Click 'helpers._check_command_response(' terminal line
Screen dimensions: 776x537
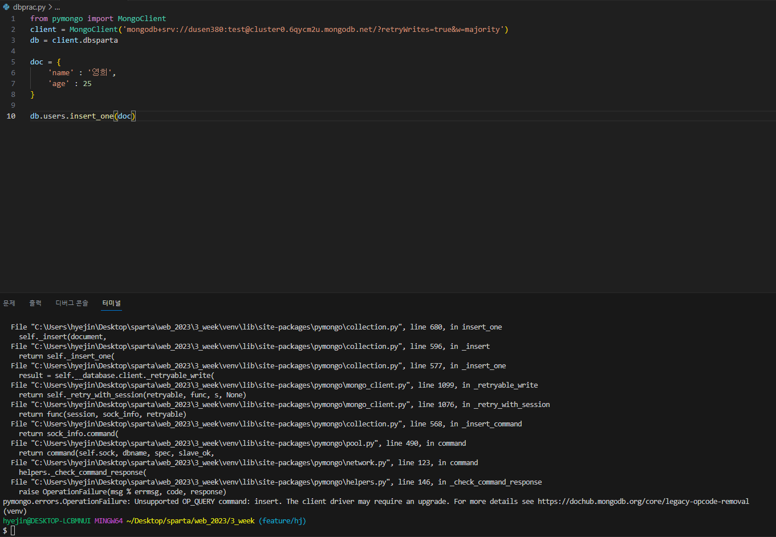(x=83, y=473)
